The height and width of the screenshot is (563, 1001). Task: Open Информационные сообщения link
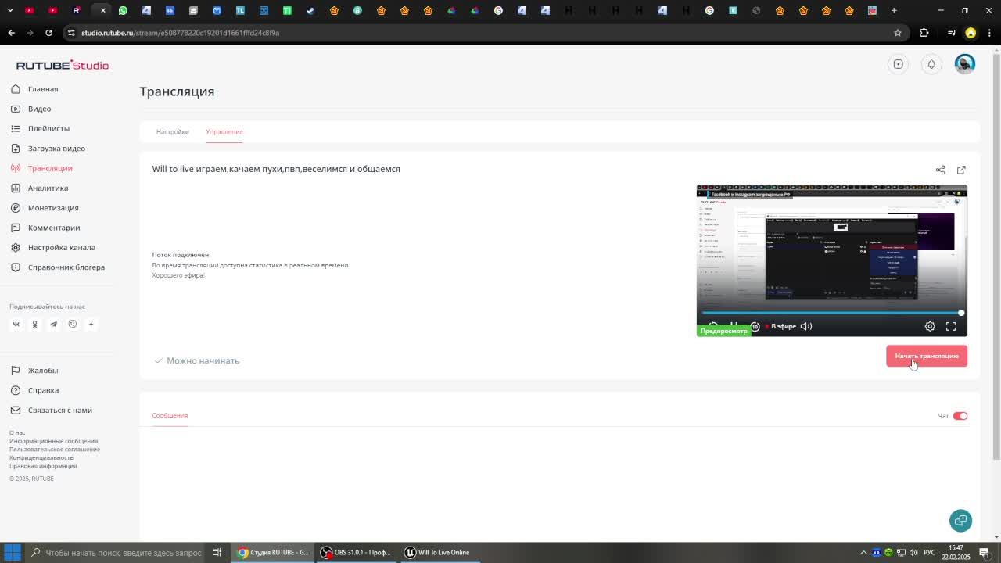tap(54, 441)
